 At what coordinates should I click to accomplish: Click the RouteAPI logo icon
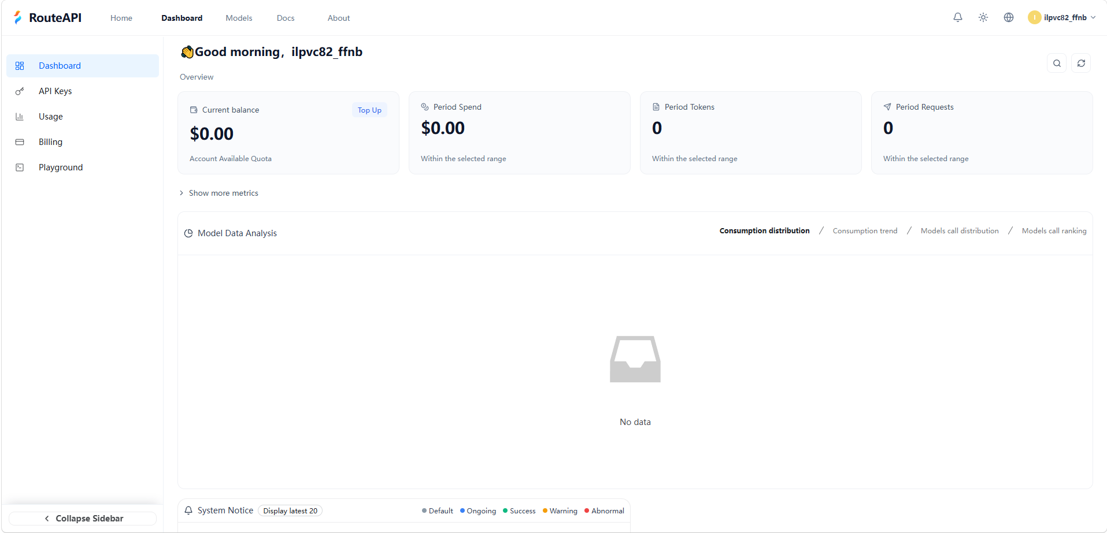coord(18,17)
